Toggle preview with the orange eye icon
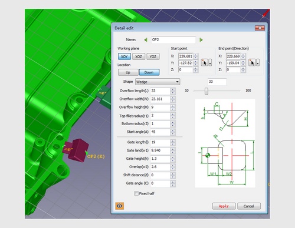Screen dimensions: 295x228 click(120, 206)
